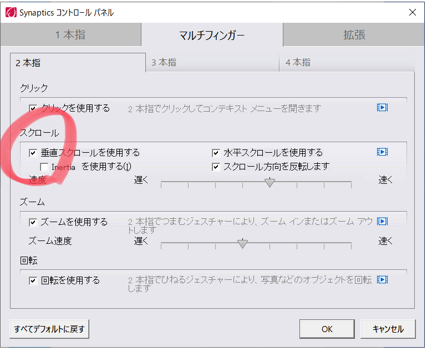Image resolution: width=427 pixels, height=351 pixels.
Task: Enable the Inertia を使用する checkbox
Action: click(44, 167)
